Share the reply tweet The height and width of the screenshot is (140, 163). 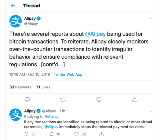[x=101, y=134]
